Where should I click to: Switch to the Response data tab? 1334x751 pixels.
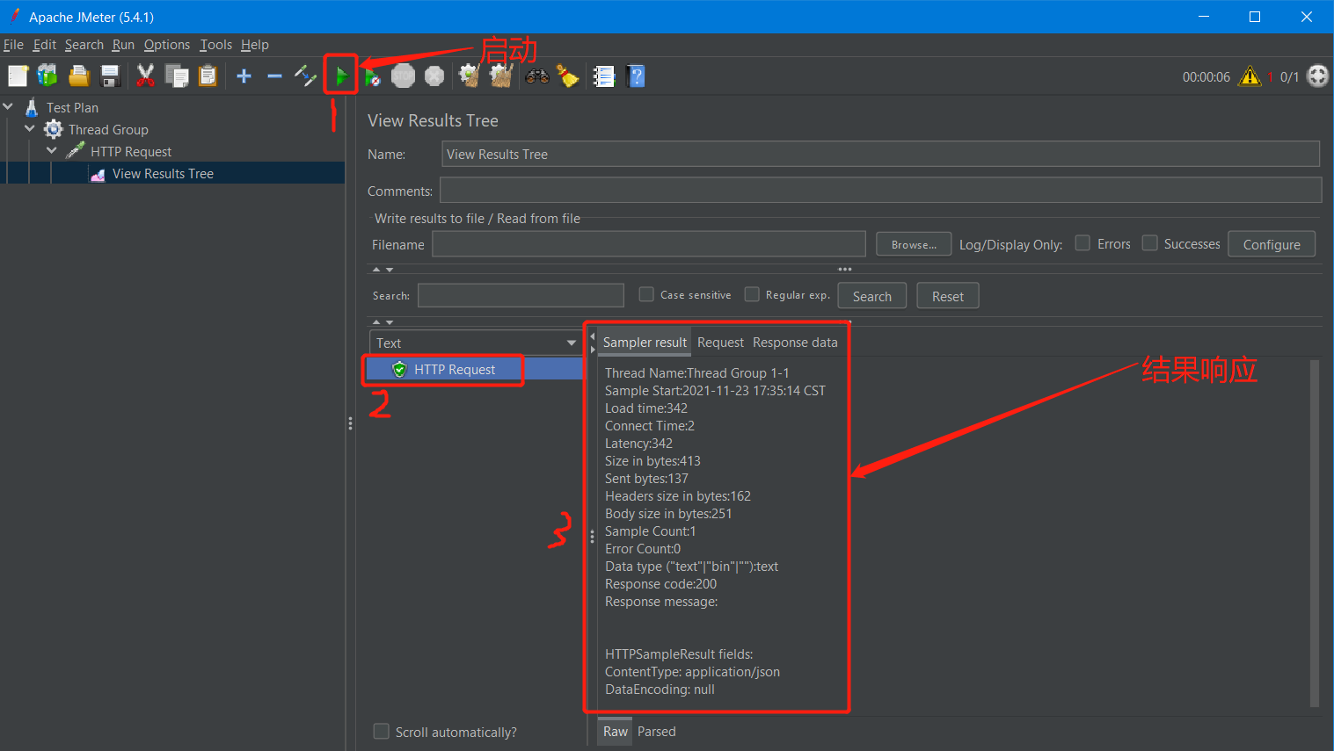(x=795, y=343)
